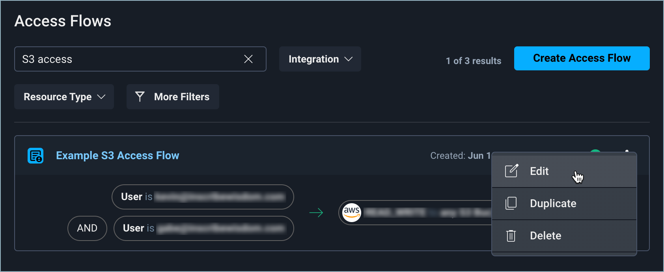Open the More Filters button
Screen dimensions: 664x272
(173, 97)
